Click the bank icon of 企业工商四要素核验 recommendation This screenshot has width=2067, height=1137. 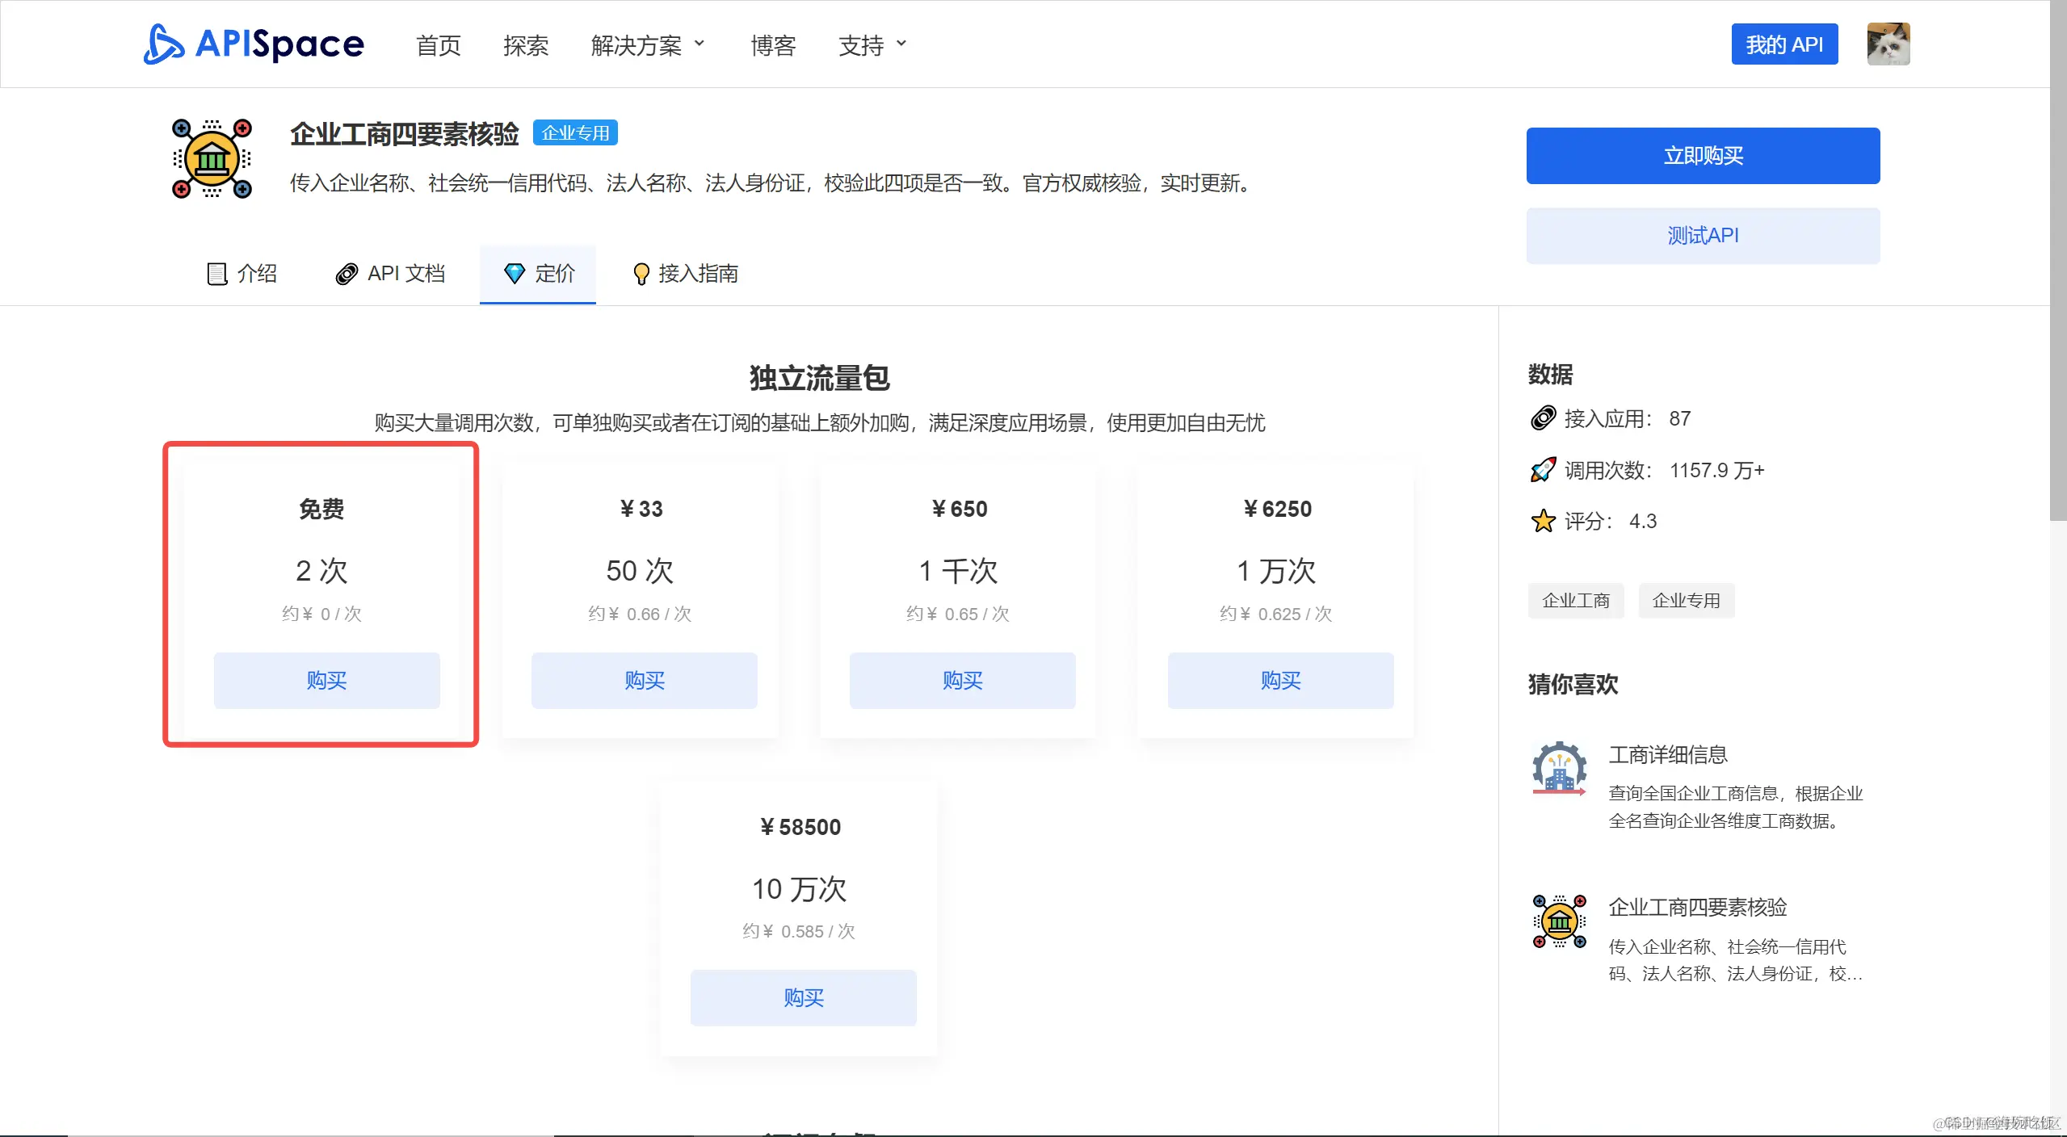pos(1558,921)
